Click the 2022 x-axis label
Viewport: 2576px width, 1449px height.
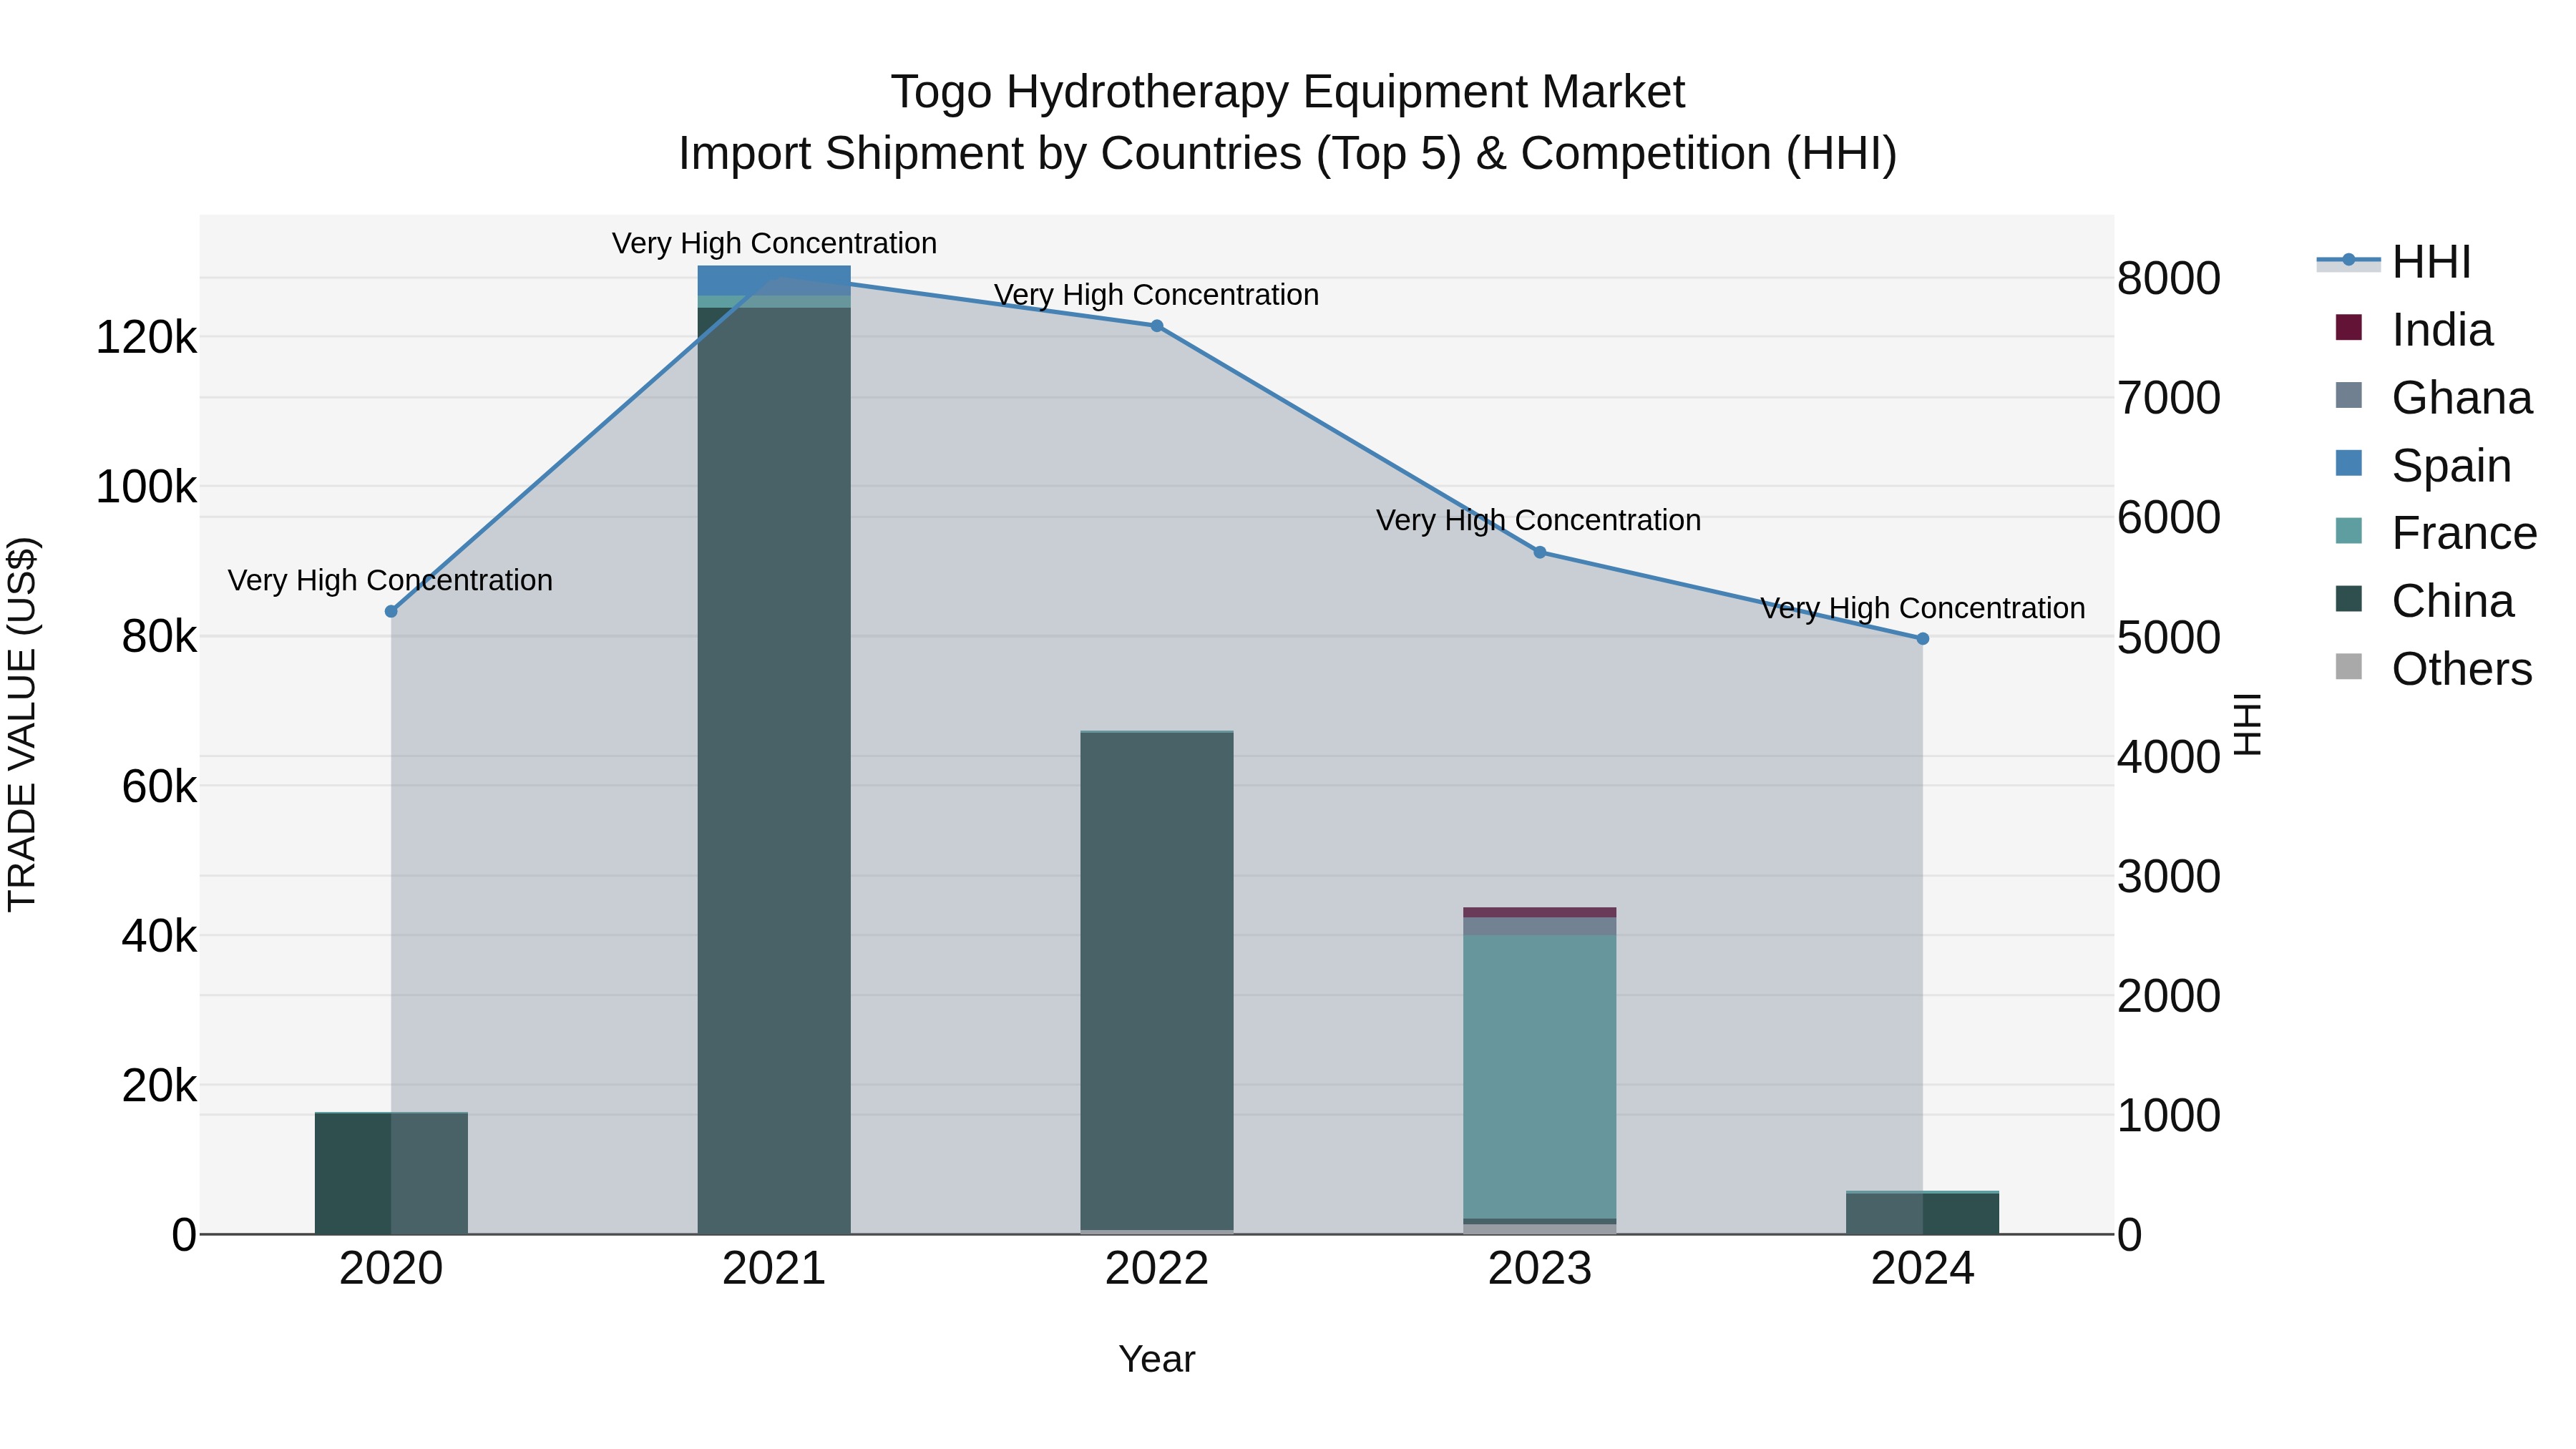click(x=1157, y=1269)
